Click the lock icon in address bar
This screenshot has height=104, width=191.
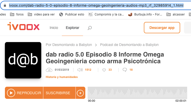[4, 5]
